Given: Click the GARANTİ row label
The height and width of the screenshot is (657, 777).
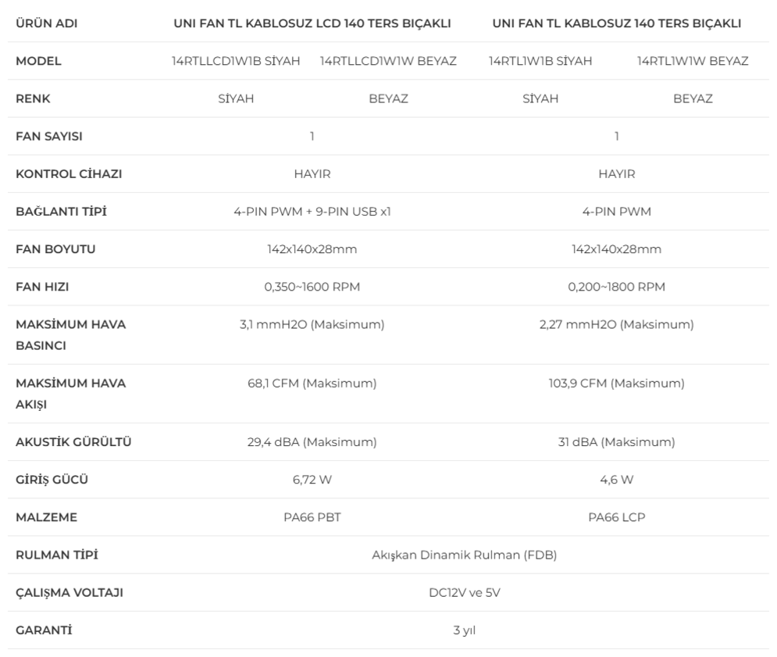Looking at the screenshot, I should 44,630.
